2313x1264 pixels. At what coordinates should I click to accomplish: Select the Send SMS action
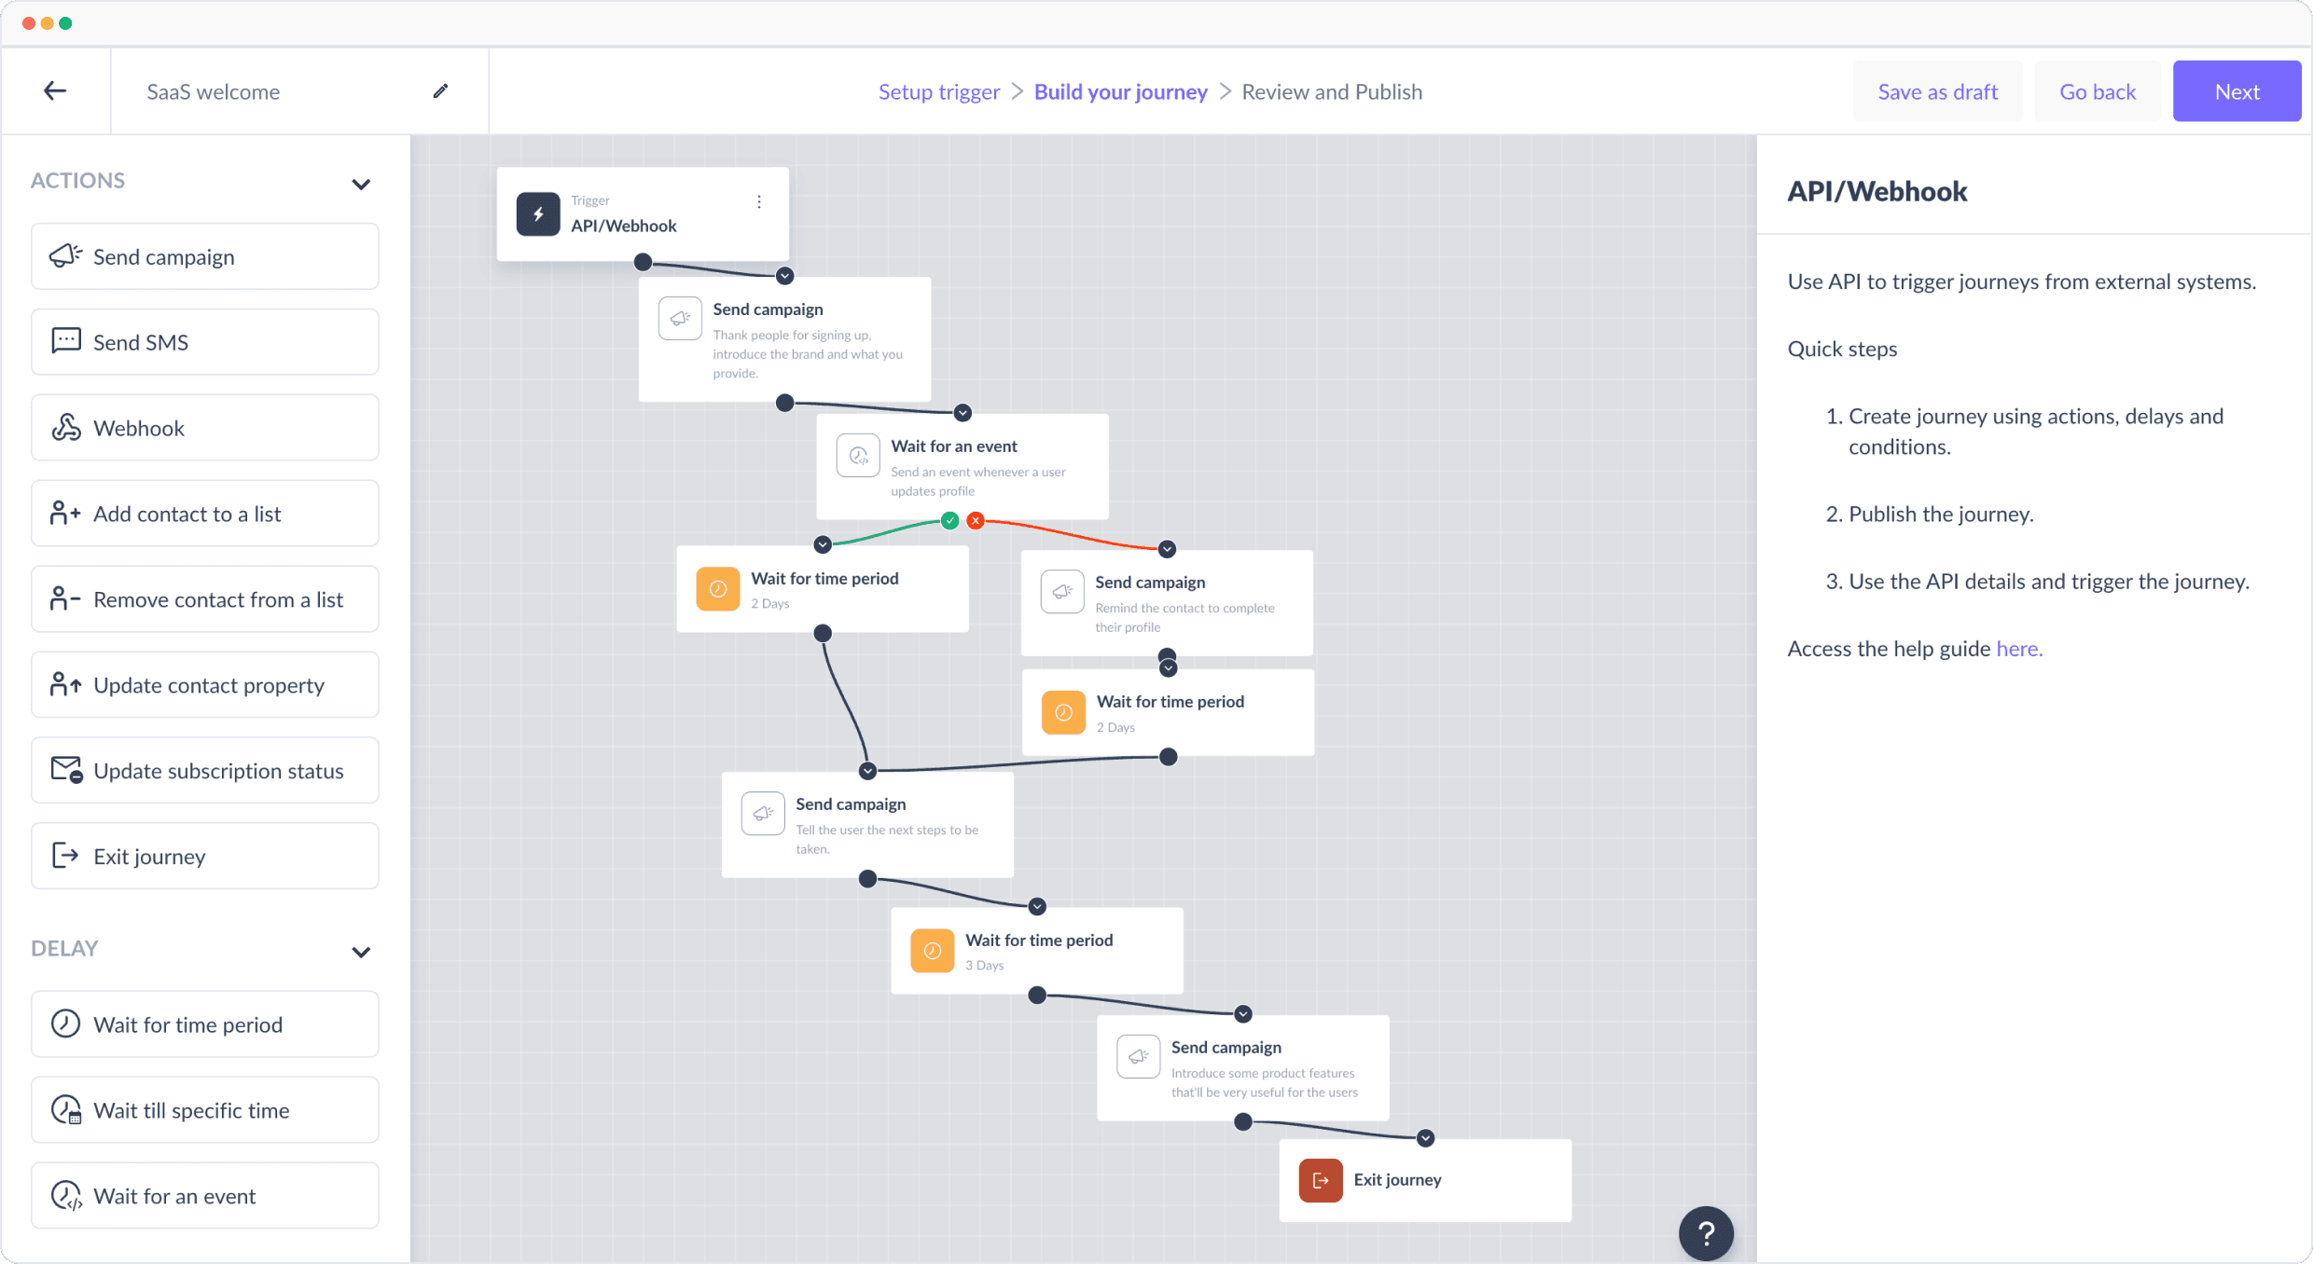click(x=205, y=342)
